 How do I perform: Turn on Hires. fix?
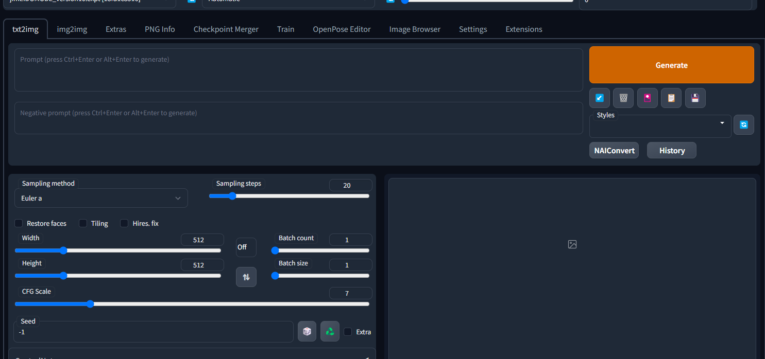(124, 223)
